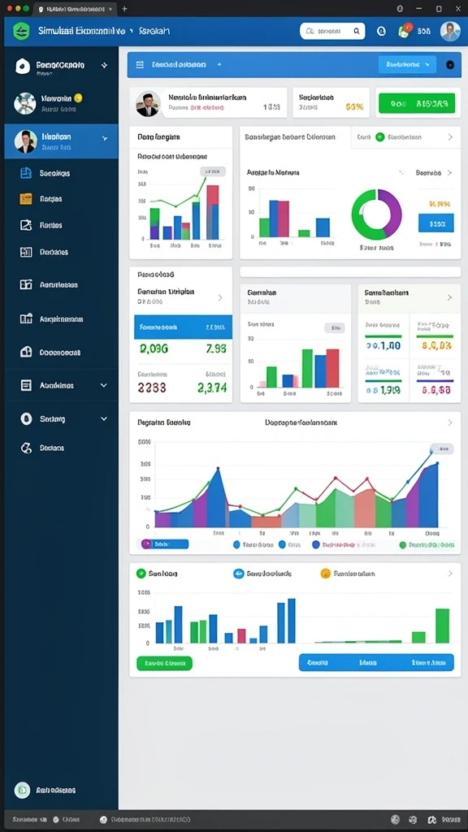
Task: Click the blue document icon in sidebar
Action: point(25,173)
